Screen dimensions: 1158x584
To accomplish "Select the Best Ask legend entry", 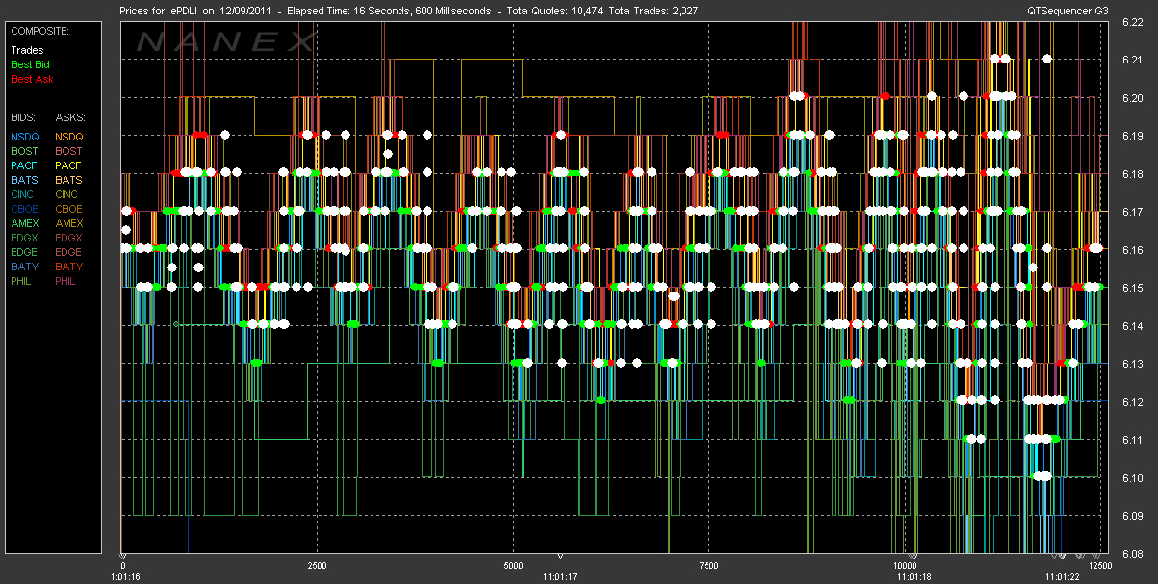I will [x=31, y=79].
